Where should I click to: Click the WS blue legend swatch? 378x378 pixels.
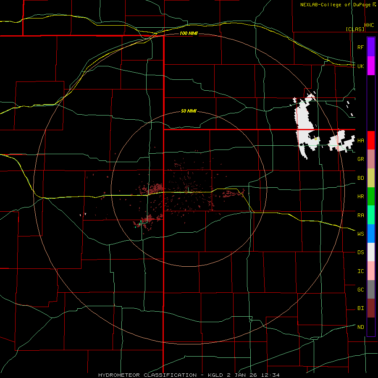[x=371, y=234]
